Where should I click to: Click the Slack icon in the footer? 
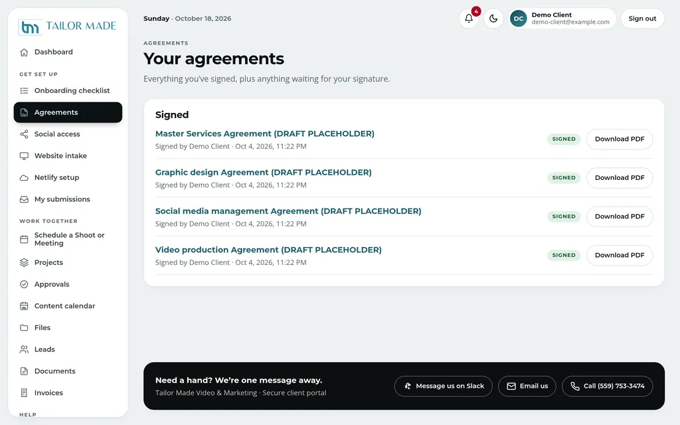click(408, 386)
